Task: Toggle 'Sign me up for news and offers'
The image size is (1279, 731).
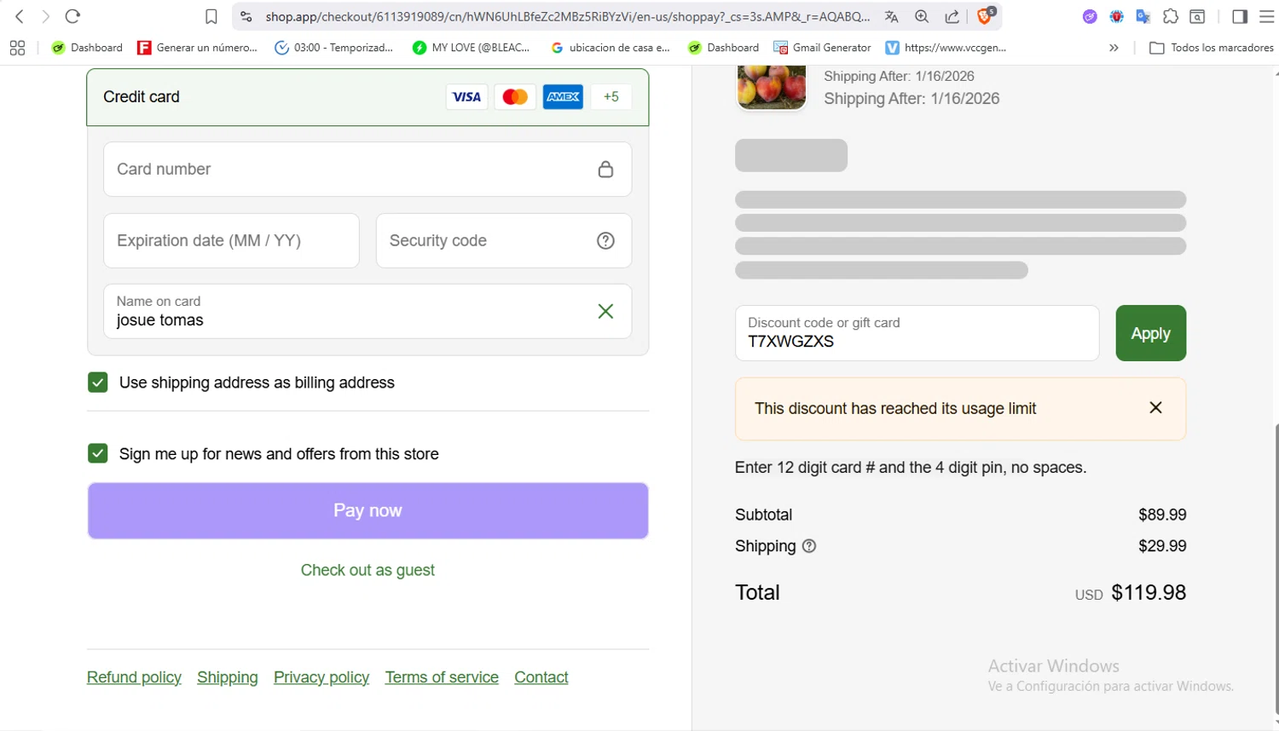Action: [98, 453]
